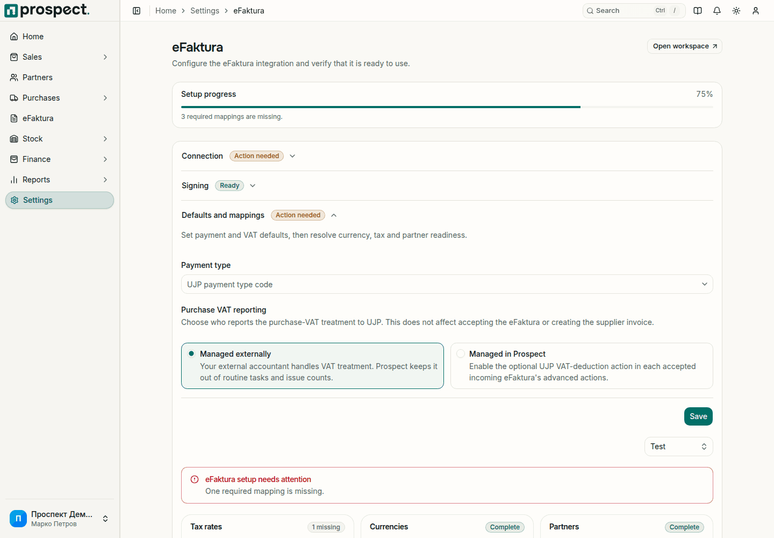The image size is (774, 538).
Task: Open the UJP payment type code dropdown
Action: (x=447, y=284)
